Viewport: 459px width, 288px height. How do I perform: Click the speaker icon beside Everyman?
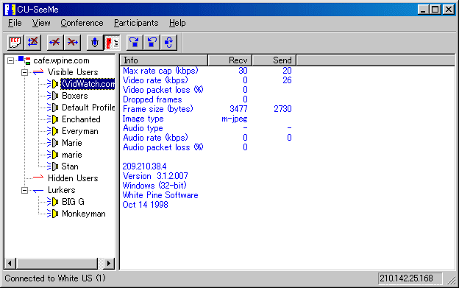(53, 131)
